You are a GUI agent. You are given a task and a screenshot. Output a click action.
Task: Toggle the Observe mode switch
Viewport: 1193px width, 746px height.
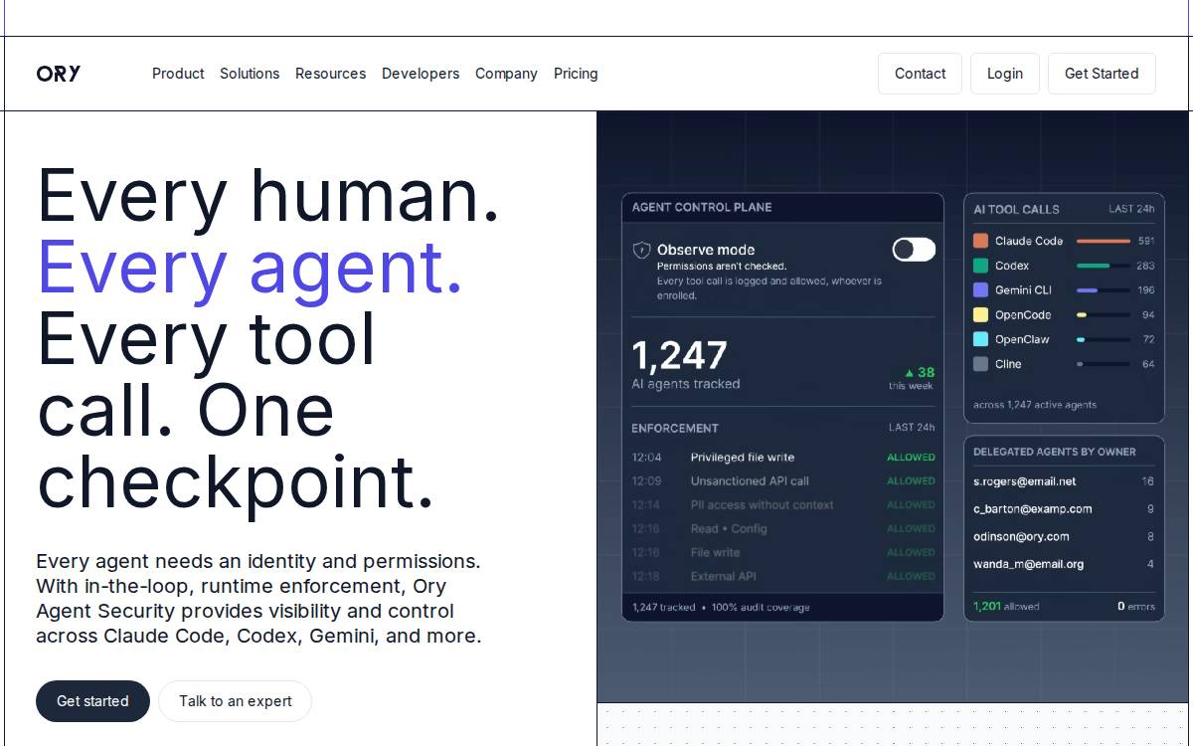(x=914, y=250)
